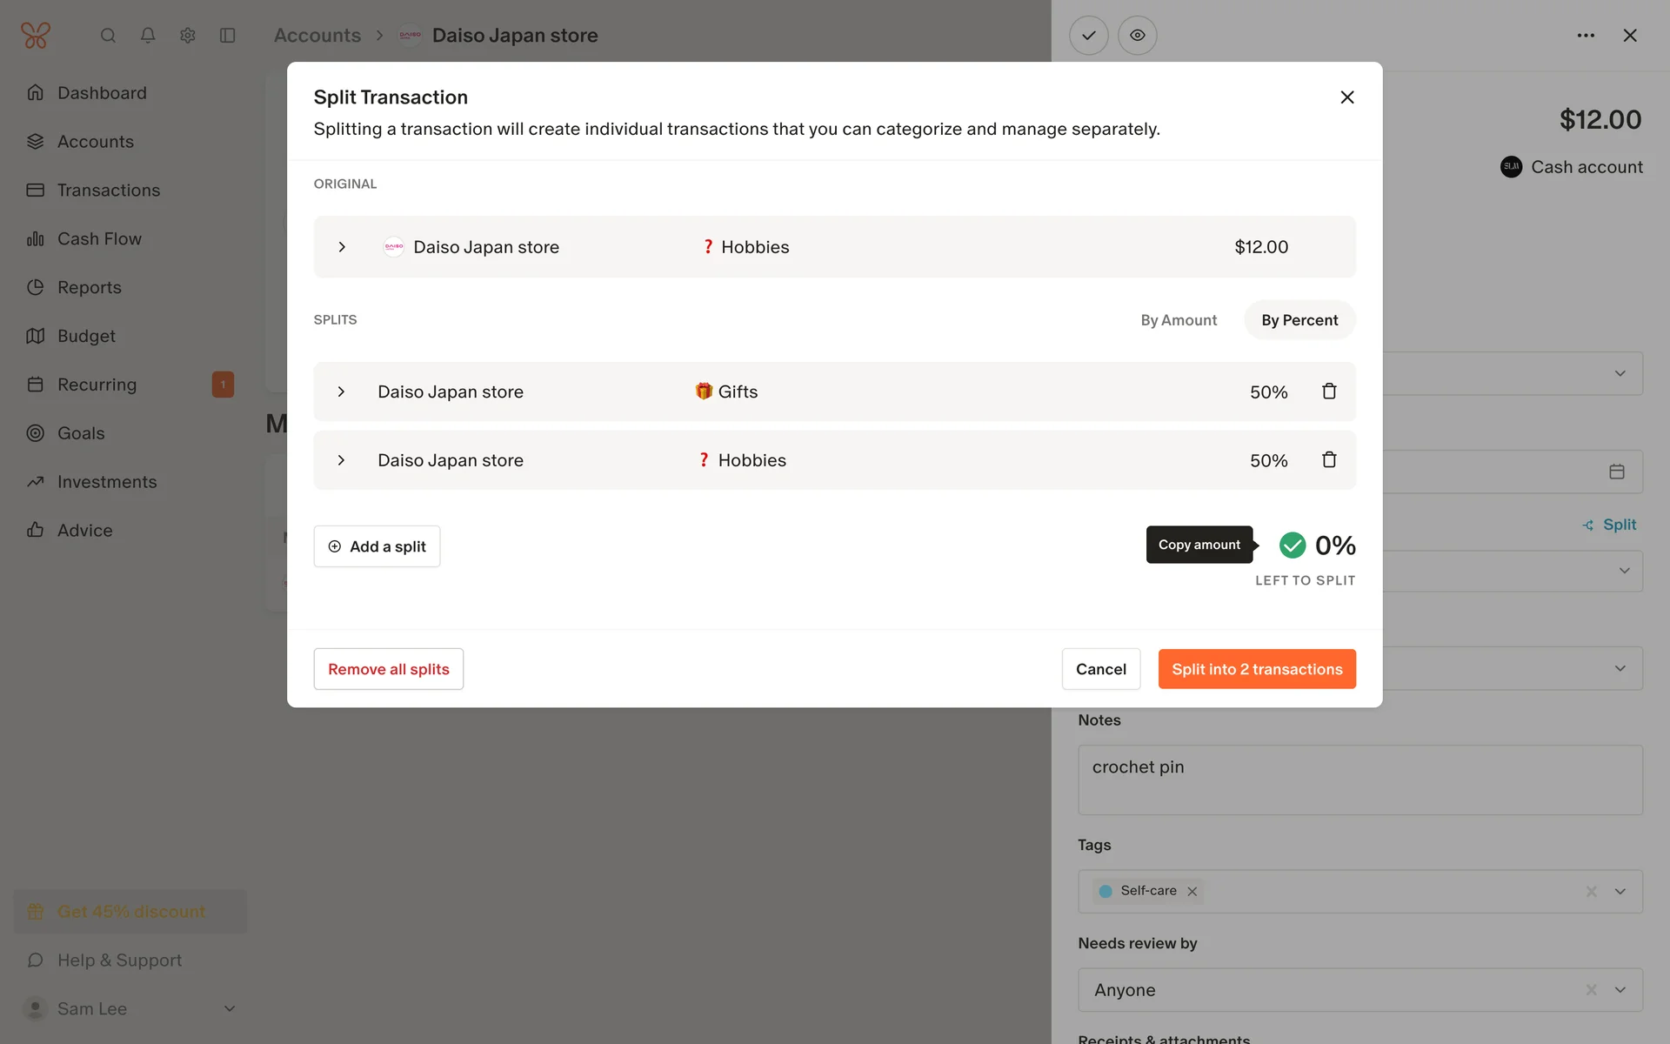This screenshot has height=1044, width=1670.
Task: Click Cancel in split dialog
Action: 1100,669
